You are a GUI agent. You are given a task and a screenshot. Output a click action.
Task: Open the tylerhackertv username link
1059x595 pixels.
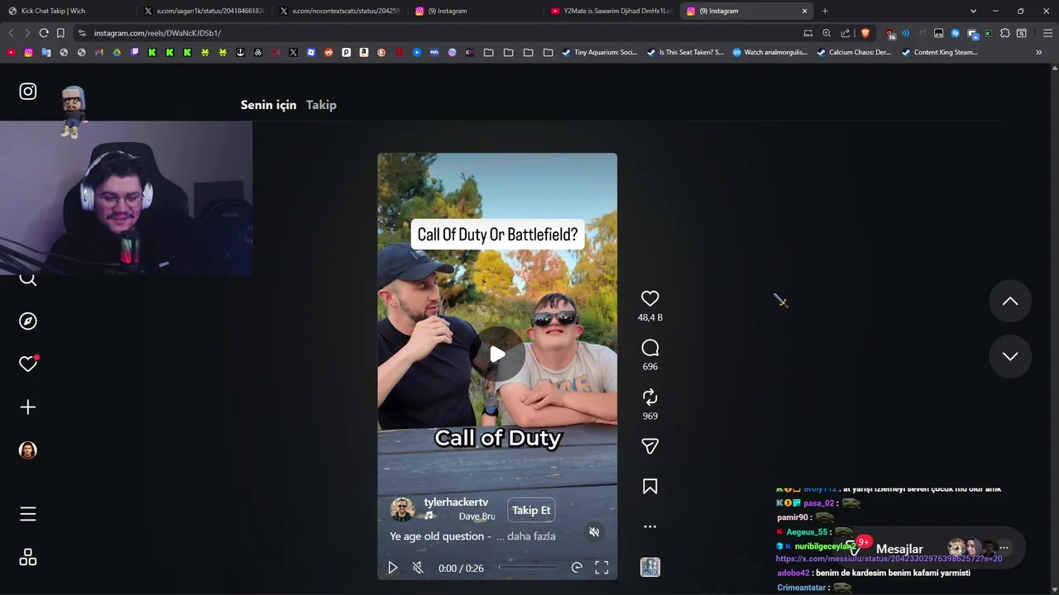(456, 502)
